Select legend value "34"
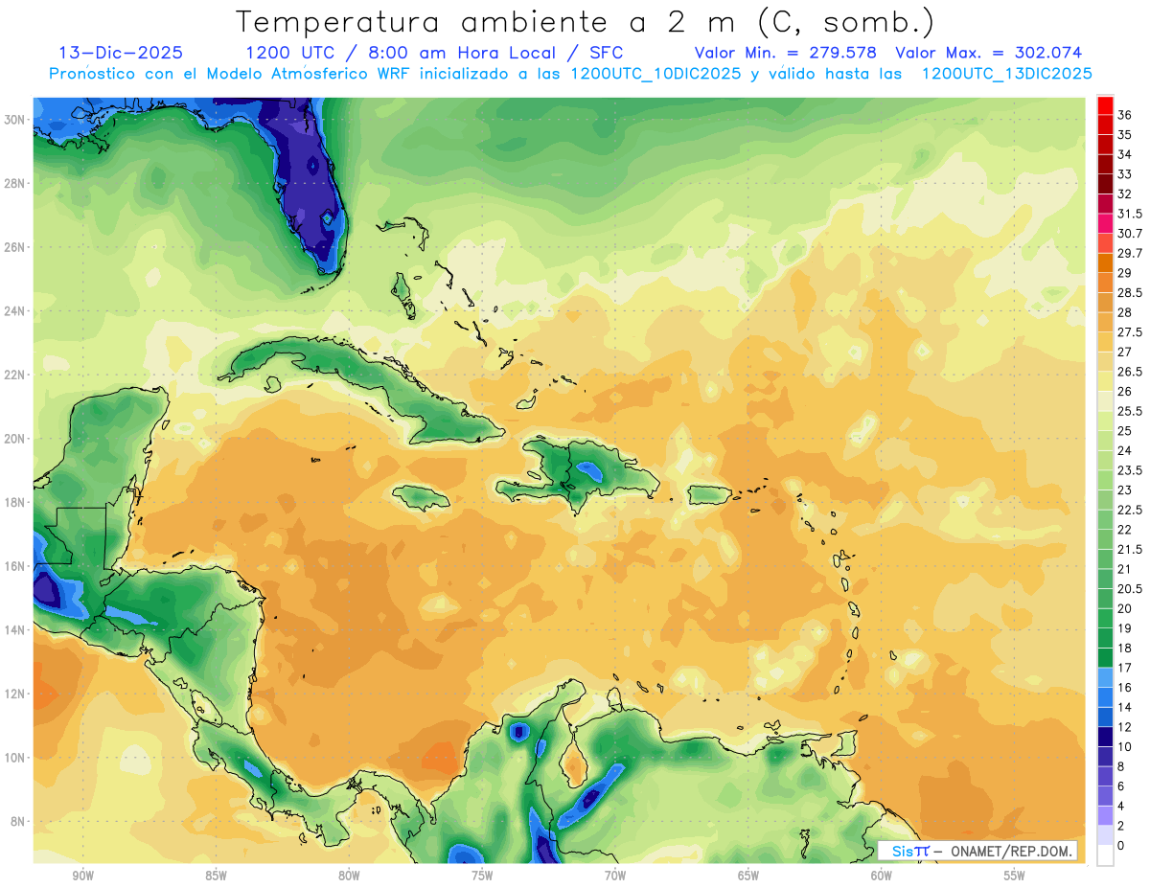This screenshot has height=888, width=1150. 1124,155
